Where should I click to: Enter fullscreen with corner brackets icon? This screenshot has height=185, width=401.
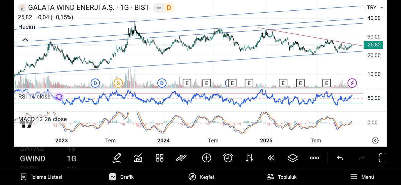pos(383,158)
